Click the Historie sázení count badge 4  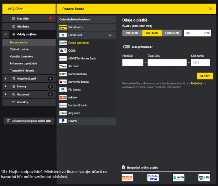(x=50, y=79)
